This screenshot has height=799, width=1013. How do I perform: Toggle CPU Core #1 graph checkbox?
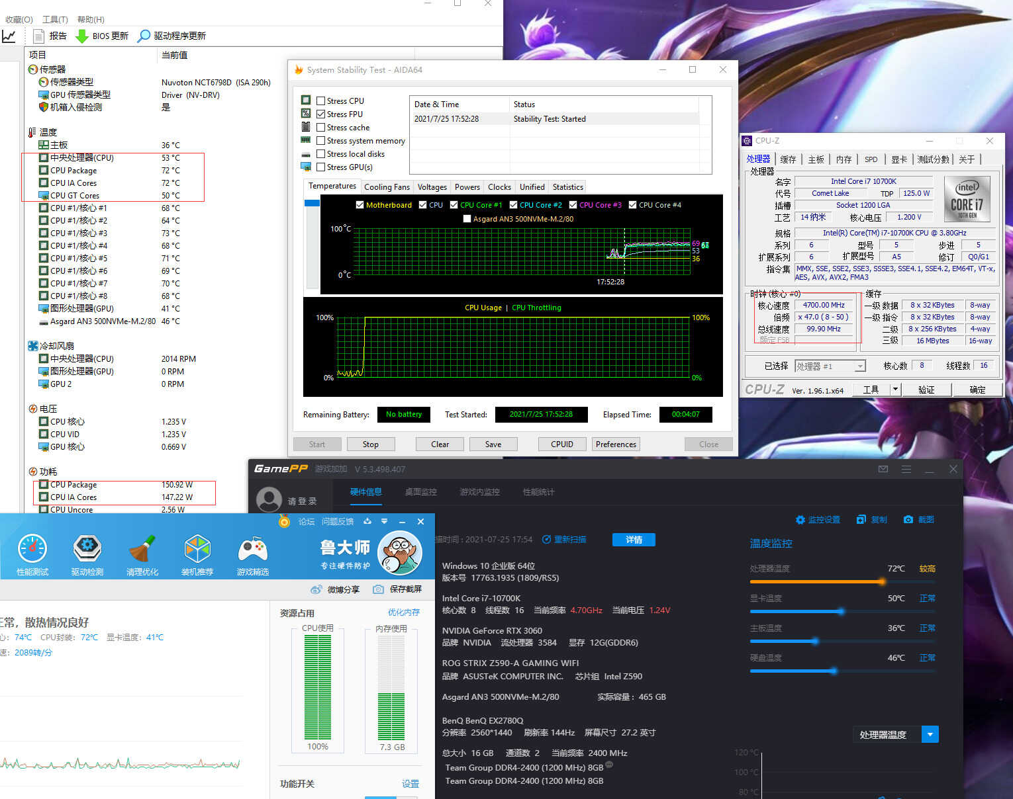tap(454, 205)
